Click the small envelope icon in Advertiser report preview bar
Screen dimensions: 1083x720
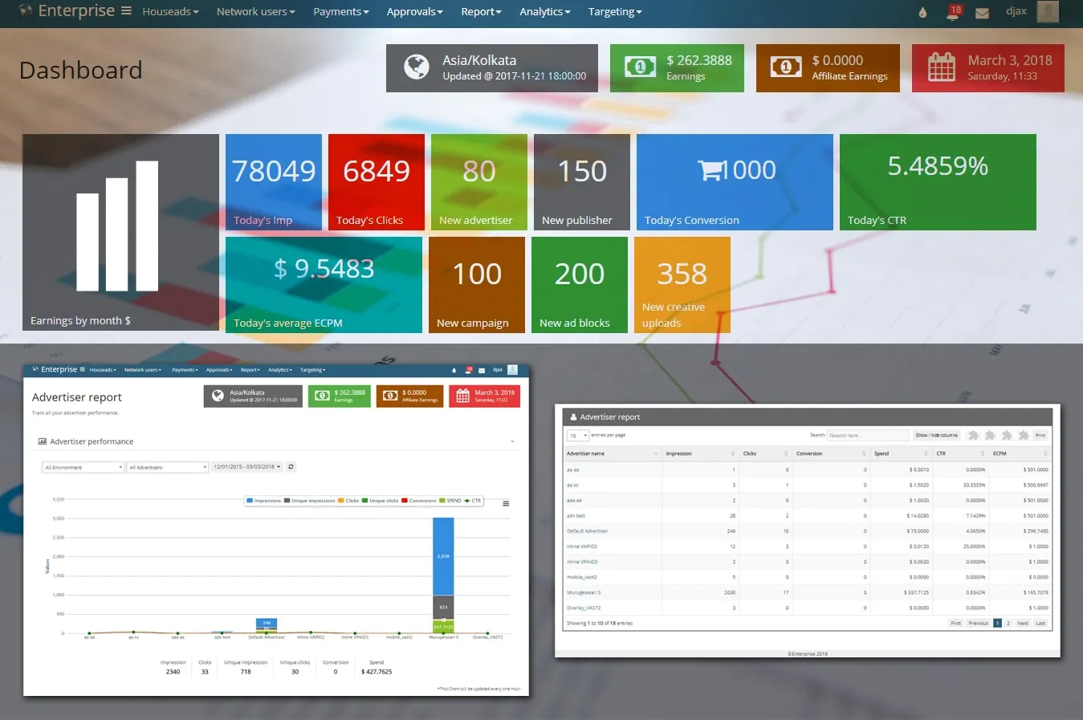coord(482,371)
